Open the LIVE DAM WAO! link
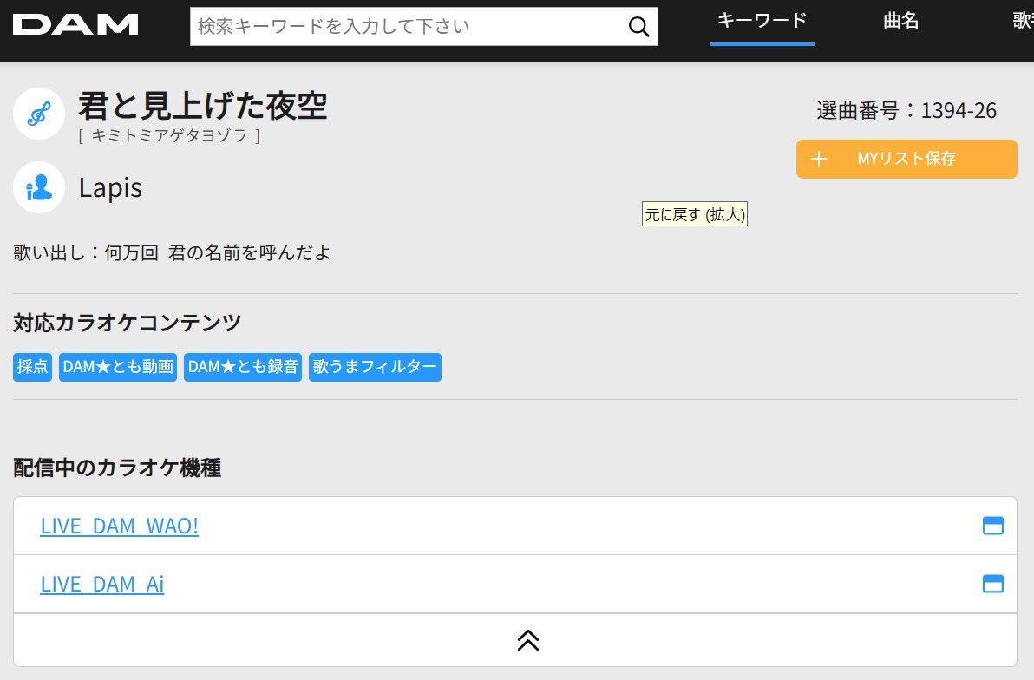This screenshot has width=1034, height=680. pyautogui.click(x=119, y=526)
